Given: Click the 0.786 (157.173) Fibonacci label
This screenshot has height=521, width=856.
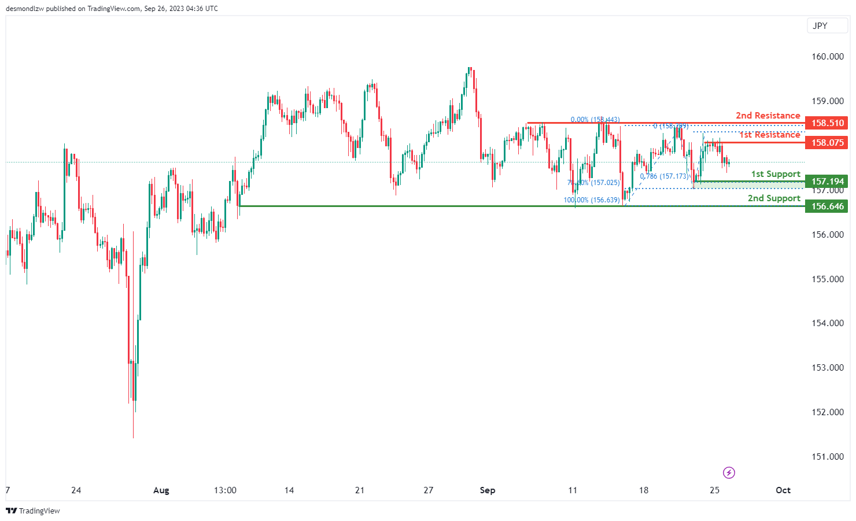Looking at the screenshot, I should pos(665,176).
